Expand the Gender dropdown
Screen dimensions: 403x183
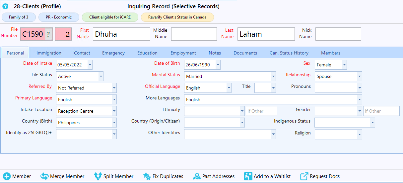360,111
